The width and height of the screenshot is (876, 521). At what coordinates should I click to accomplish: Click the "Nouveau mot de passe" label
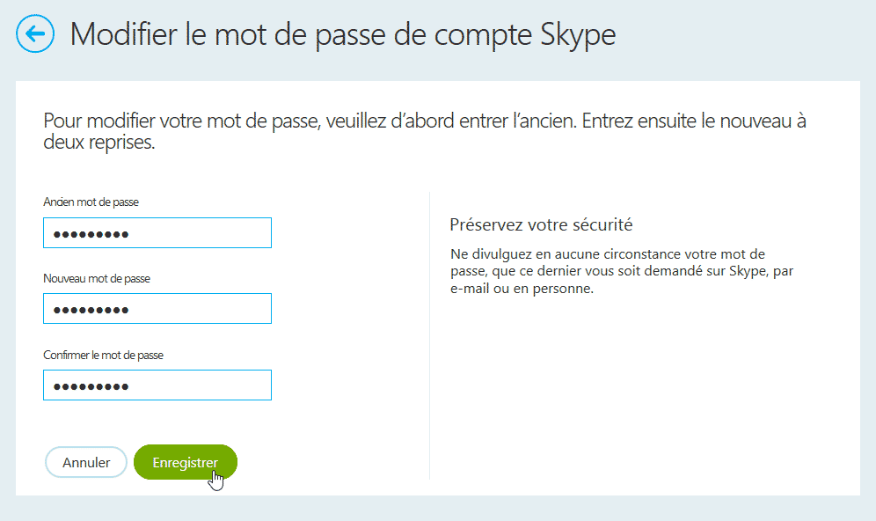click(97, 278)
